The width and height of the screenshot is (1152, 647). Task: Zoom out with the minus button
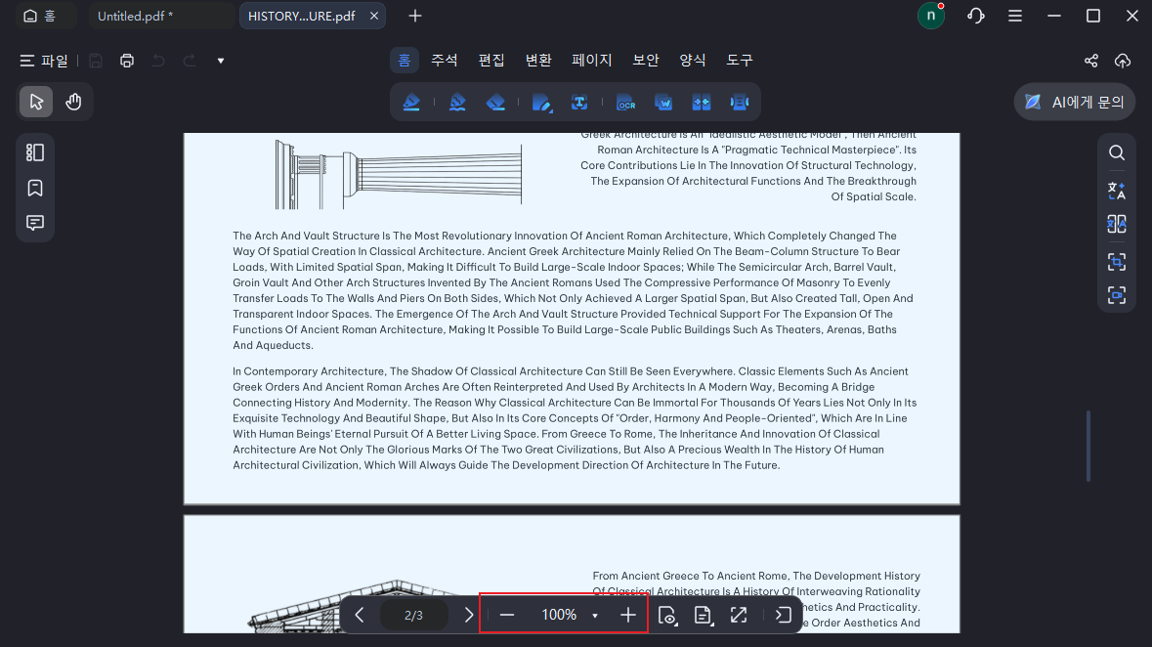tap(507, 615)
